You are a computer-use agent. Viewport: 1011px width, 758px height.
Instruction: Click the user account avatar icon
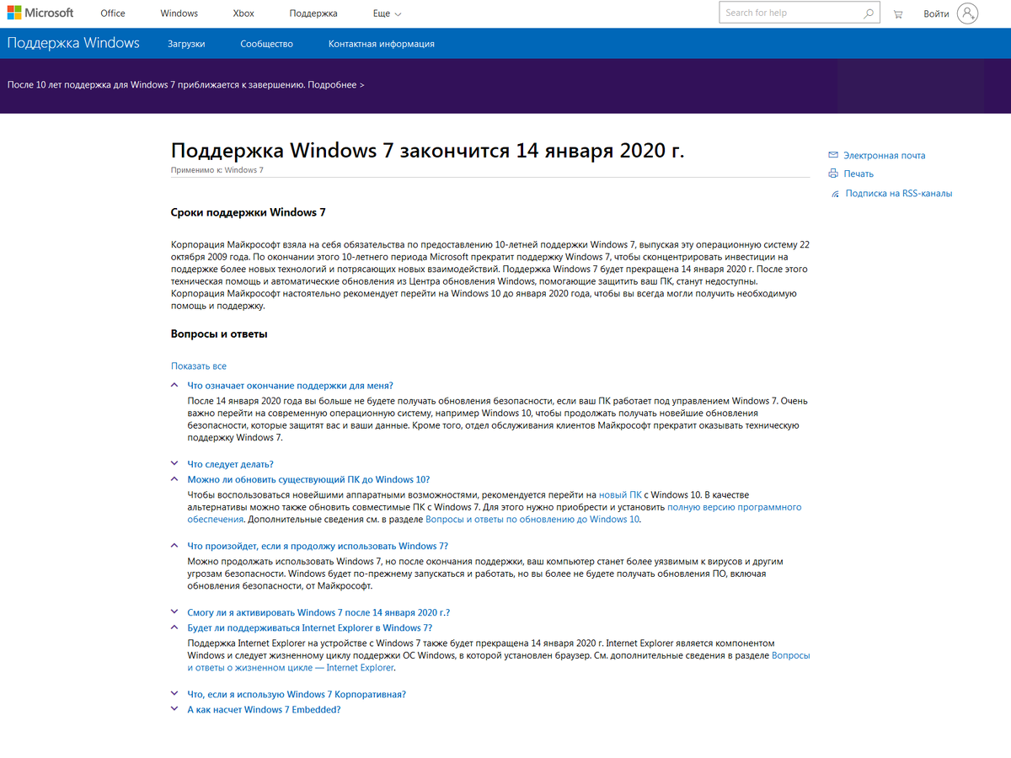pyautogui.click(x=968, y=13)
